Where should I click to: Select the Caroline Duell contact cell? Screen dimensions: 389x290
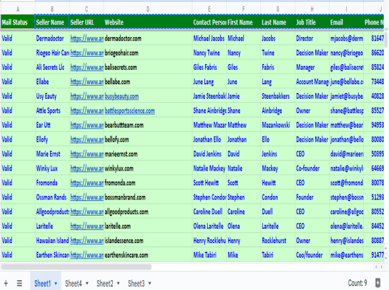pos(210,212)
